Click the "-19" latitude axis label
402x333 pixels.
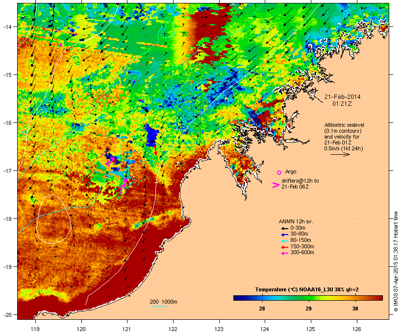pos(7,267)
